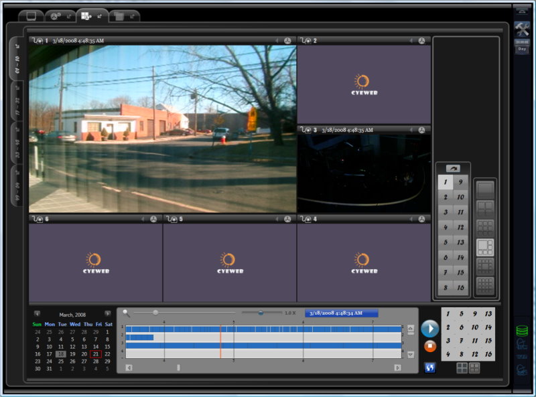This screenshot has height=397, width=536.
Task: Choose the 2x2 quad layout icon
Action: [485, 209]
